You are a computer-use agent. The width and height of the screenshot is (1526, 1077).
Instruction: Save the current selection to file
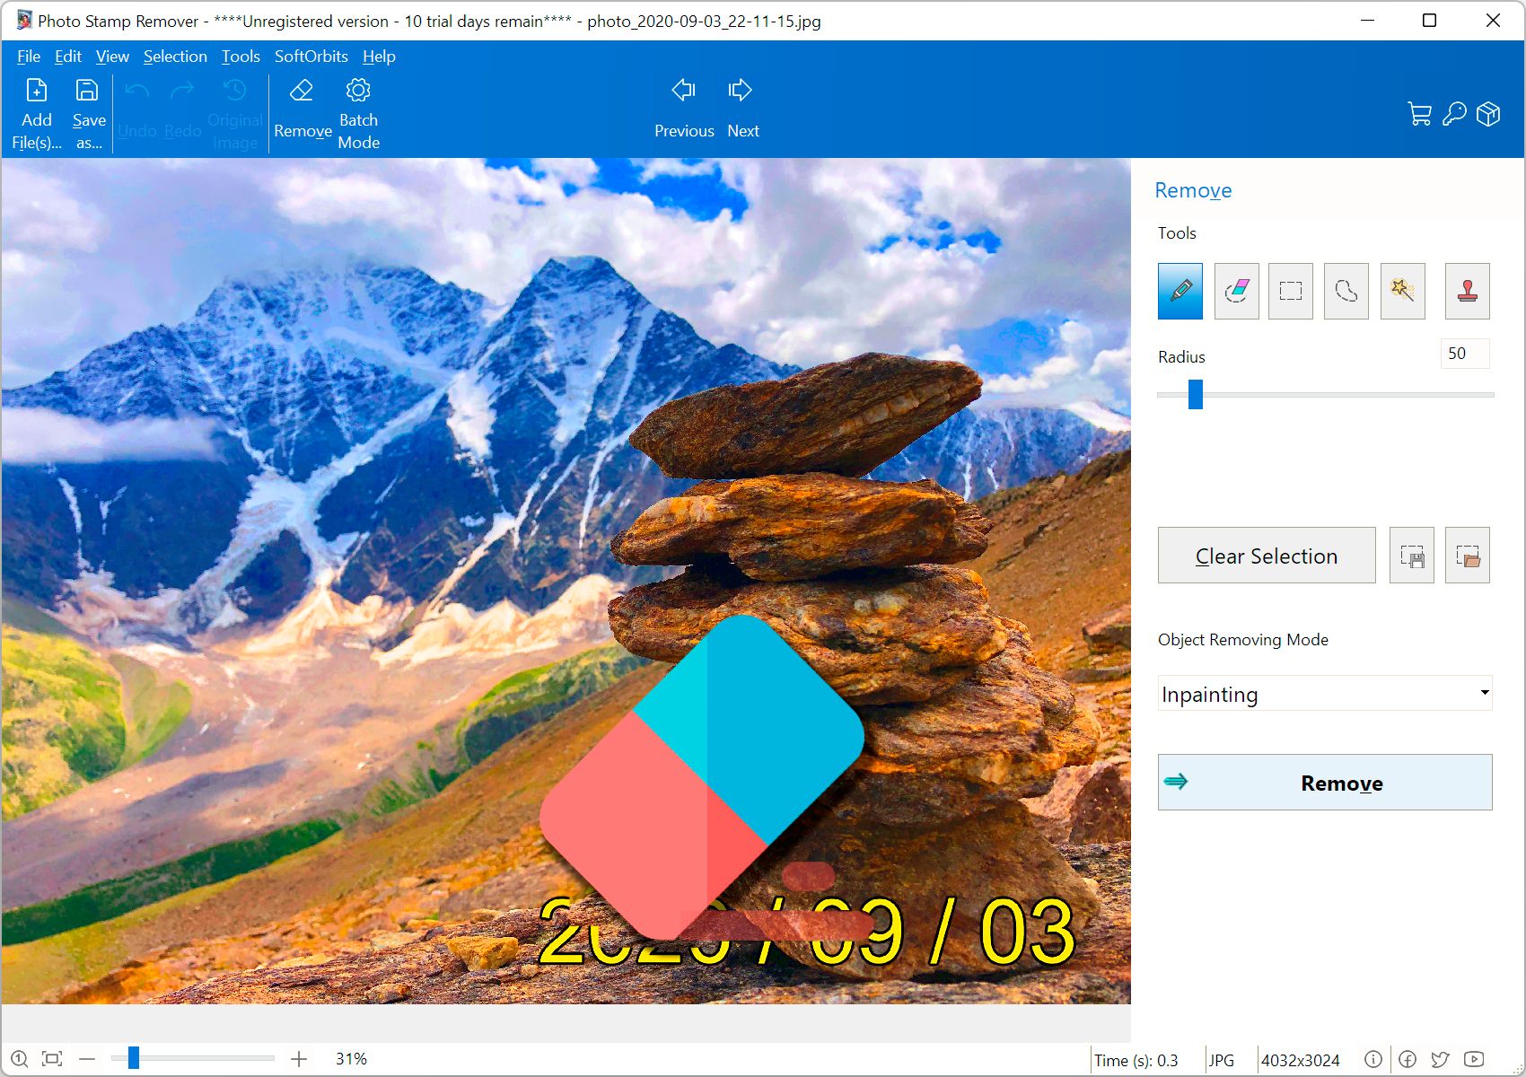1411,555
